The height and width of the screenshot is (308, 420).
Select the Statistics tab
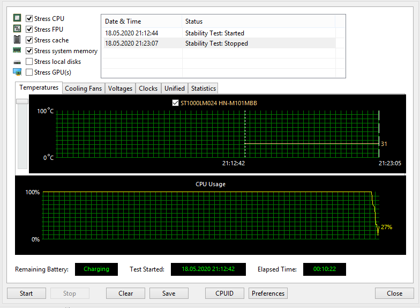pos(203,89)
